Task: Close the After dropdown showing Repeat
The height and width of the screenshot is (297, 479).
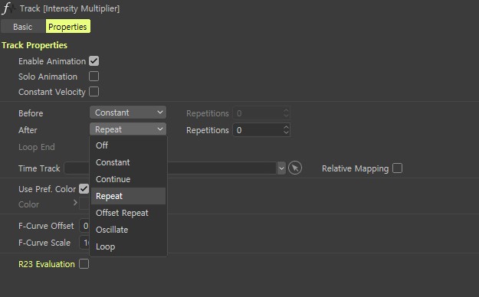Action: coord(128,129)
